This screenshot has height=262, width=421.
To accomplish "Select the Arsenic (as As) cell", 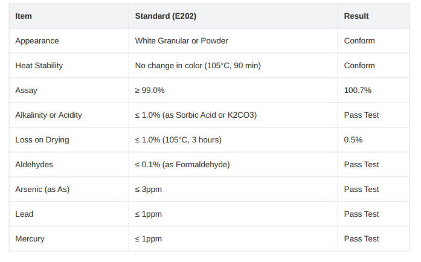I will pos(42,189).
